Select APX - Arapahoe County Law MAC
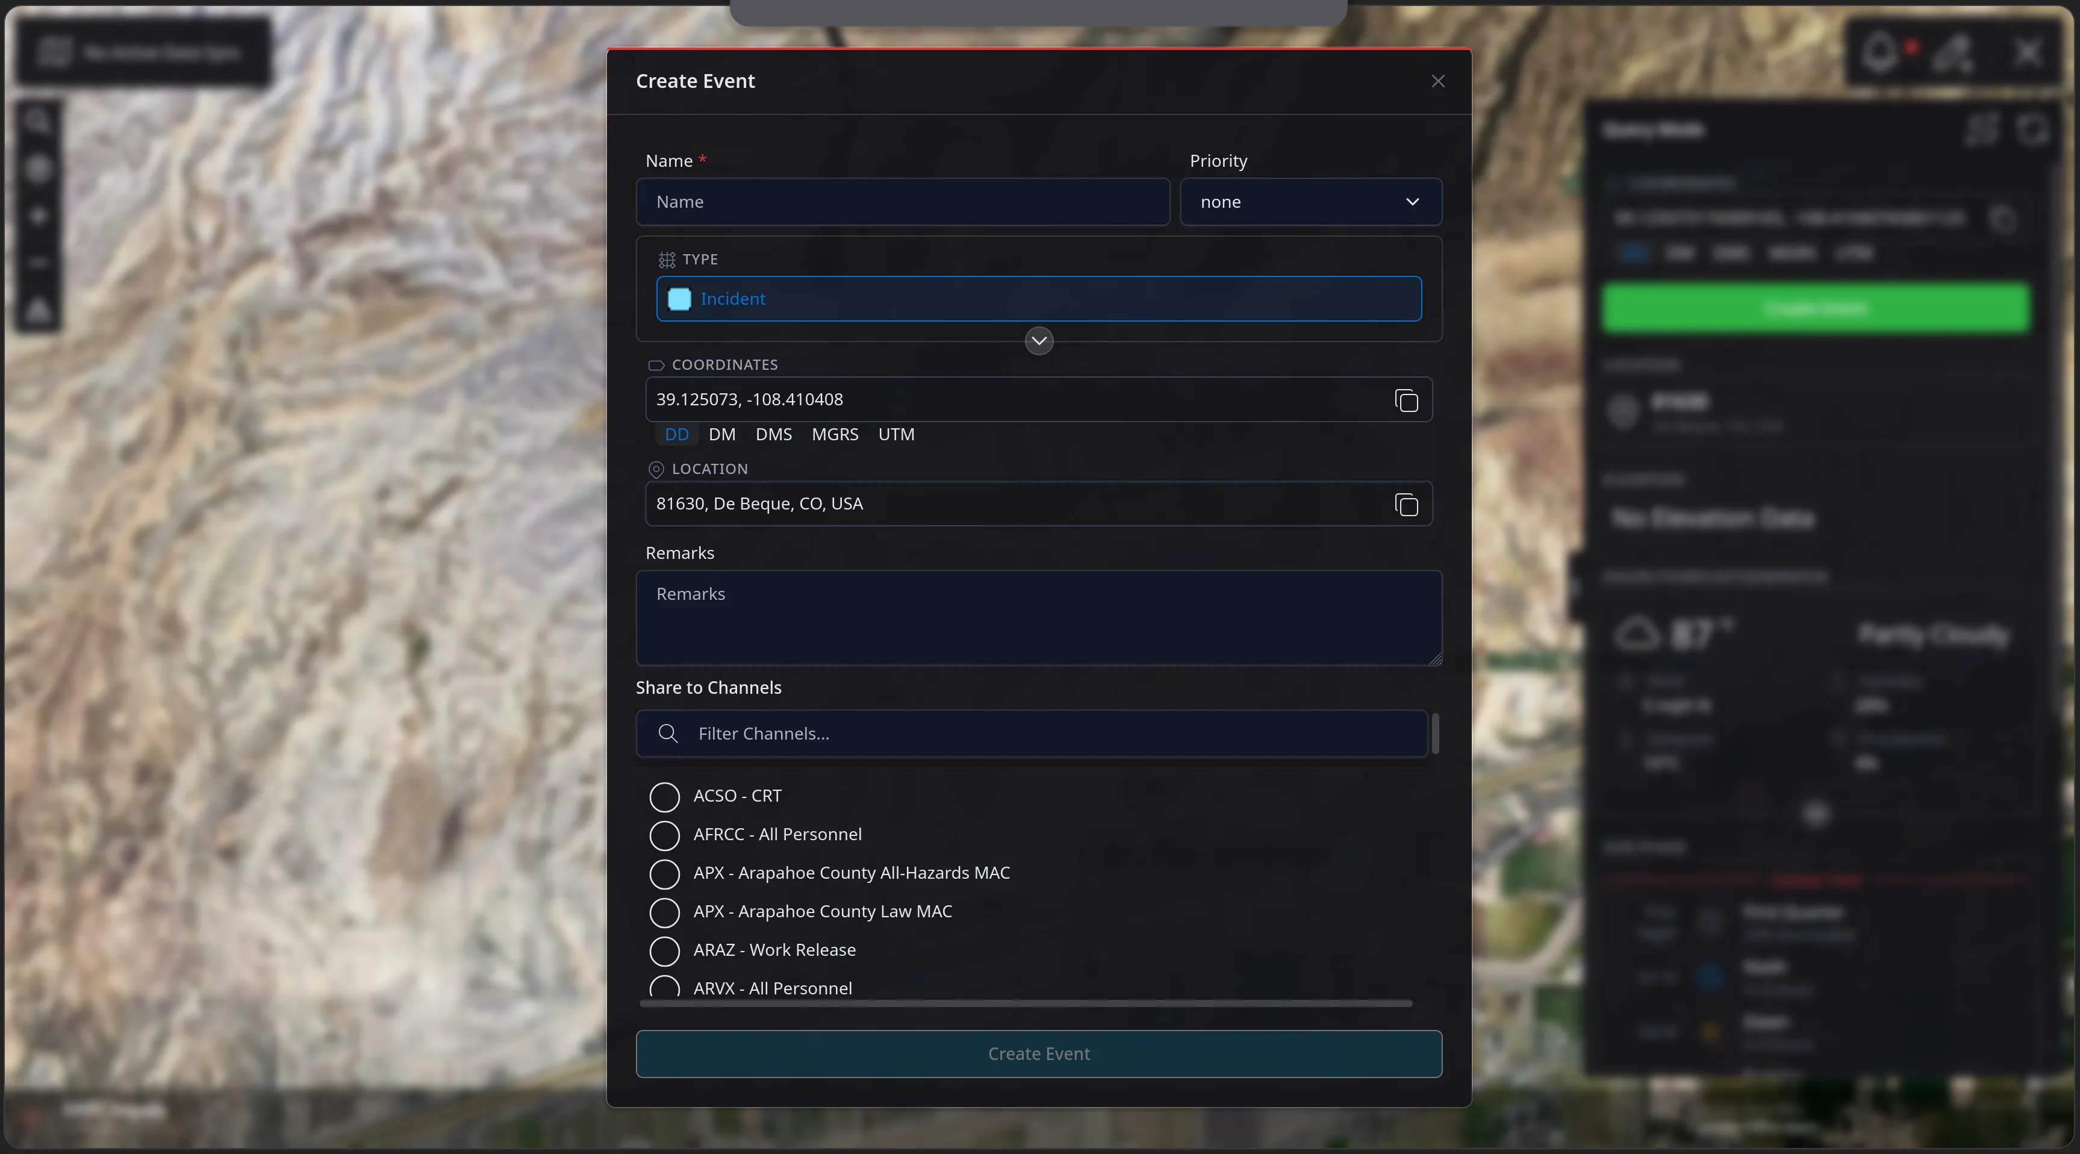 pos(665,912)
